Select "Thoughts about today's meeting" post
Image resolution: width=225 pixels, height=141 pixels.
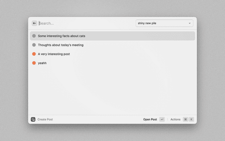click(x=60, y=45)
